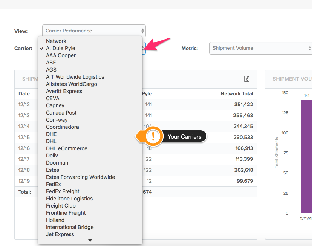
Task: Click the orange exclamation Your Carriers marker
Action: tap(153, 137)
